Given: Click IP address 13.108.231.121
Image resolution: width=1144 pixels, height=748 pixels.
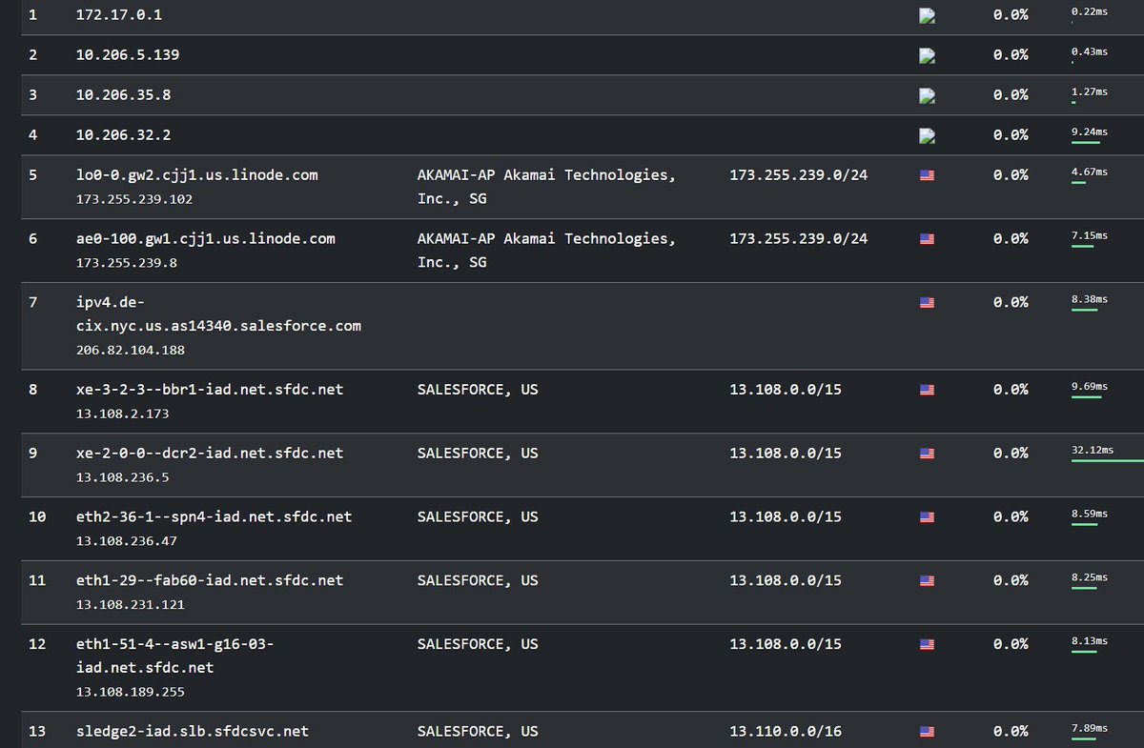Looking at the screenshot, I should 130,605.
